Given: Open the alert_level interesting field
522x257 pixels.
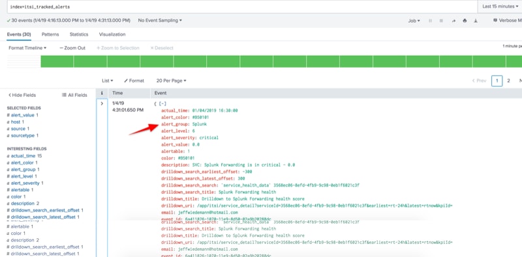Looking at the screenshot, I should (x=22, y=176).
